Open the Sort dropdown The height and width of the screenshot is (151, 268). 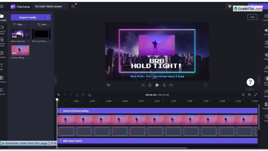[x=43, y=24]
